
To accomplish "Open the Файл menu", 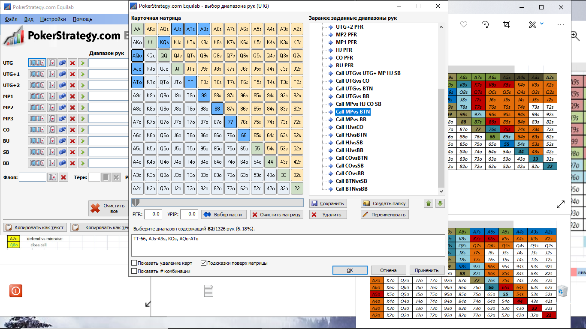I will coord(11,19).
